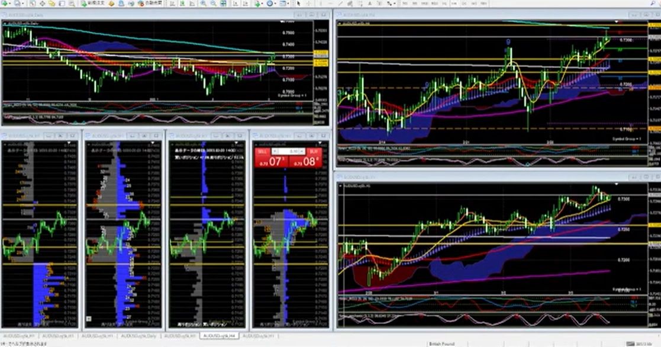The width and height of the screenshot is (661, 347).
Task: Open the arrows objects dropdown
Action: tap(391, 4)
